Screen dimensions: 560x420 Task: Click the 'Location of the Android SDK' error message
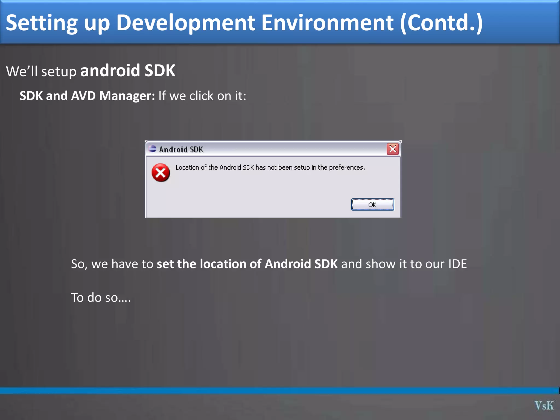point(270,167)
